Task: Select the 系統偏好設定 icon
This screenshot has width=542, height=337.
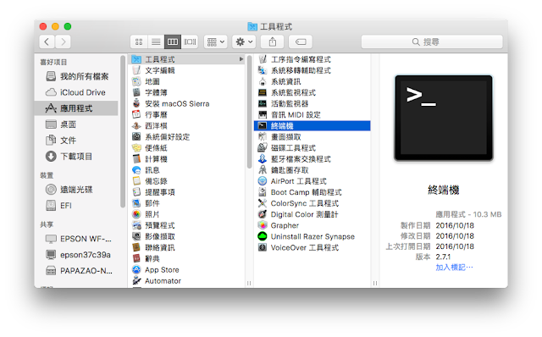Action: coord(136,137)
